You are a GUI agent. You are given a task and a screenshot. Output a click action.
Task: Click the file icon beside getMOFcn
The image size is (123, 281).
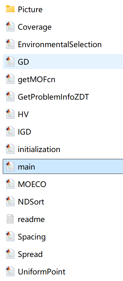pos(10,79)
